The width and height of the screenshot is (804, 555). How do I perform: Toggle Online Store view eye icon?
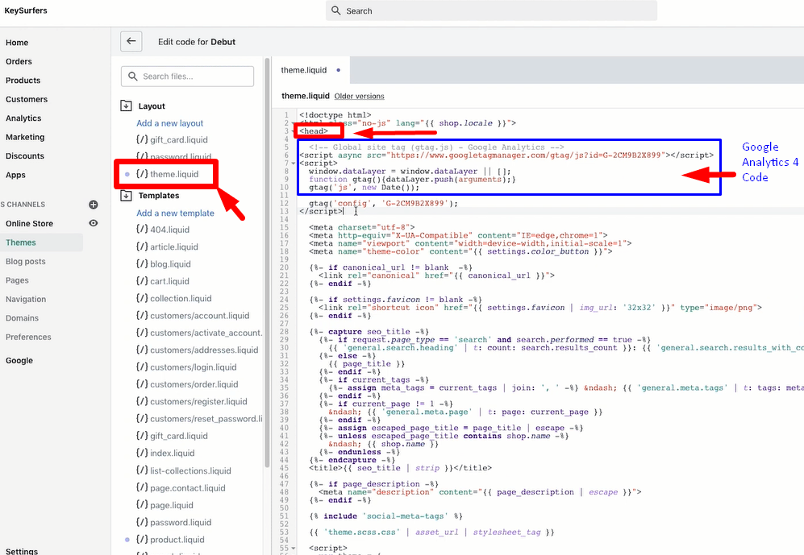pos(94,223)
